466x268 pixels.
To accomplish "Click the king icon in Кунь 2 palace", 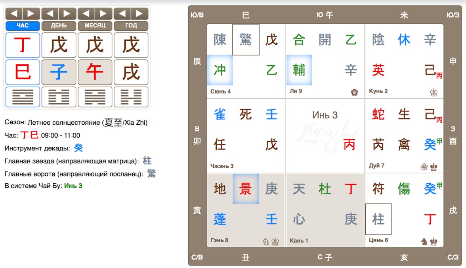I will click(434, 92).
